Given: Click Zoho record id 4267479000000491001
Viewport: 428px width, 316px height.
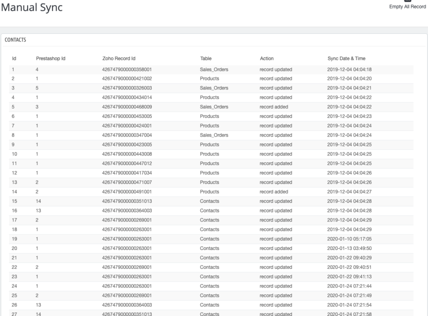Looking at the screenshot, I should (x=127, y=191).
